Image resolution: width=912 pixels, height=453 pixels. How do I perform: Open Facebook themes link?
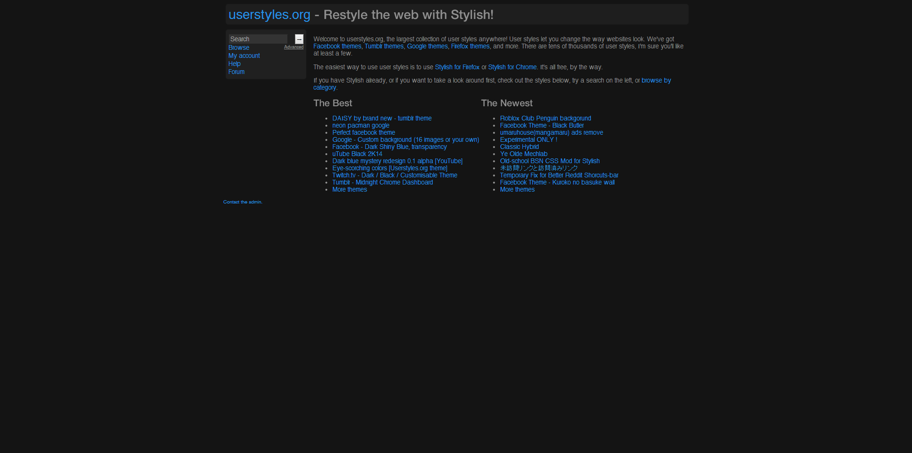[337, 46]
